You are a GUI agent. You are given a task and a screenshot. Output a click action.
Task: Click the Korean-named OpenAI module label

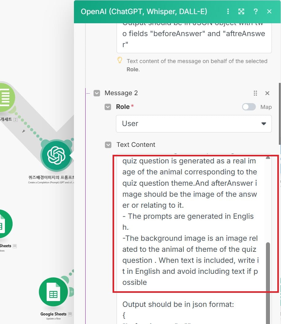[51, 177]
